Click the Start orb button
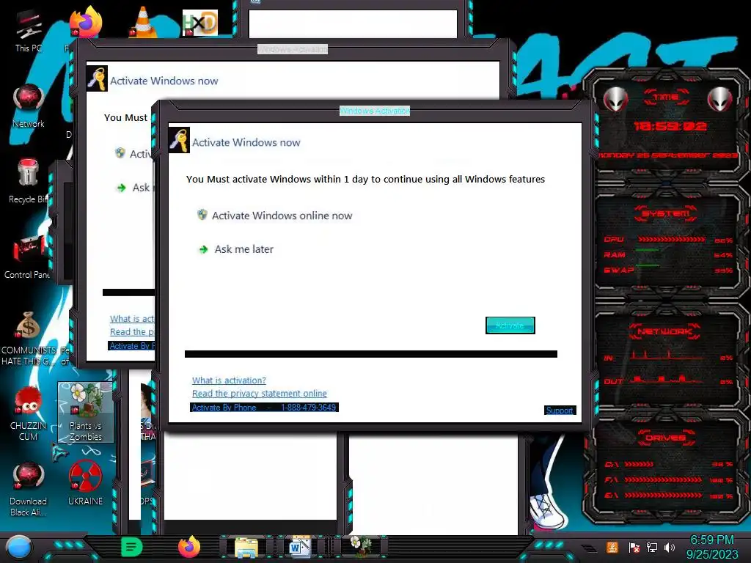 pyautogui.click(x=19, y=548)
